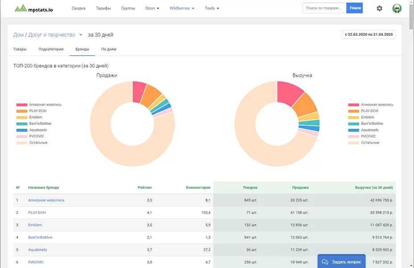Focus the Поиск по товарам search field

tap(324, 8)
